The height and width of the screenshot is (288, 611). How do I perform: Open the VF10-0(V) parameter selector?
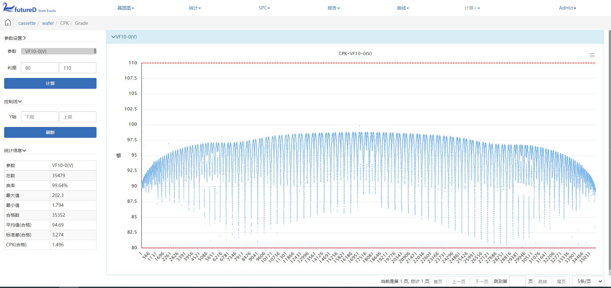(x=59, y=51)
